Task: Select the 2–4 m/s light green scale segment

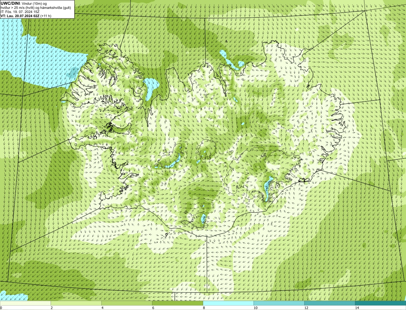Action: click(x=76, y=303)
